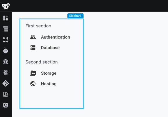The height and width of the screenshot is (117, 168).
Task: Click the server icon beside Database
Action: 33,48
